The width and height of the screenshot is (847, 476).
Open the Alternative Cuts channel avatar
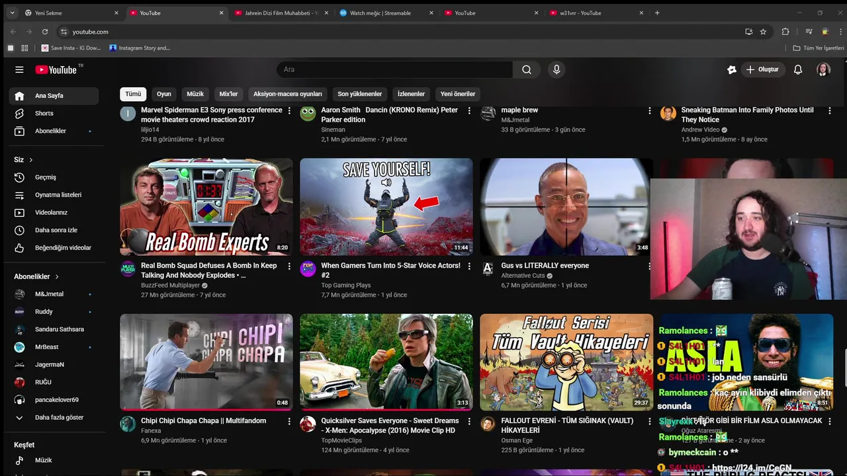(x=488, y=268)
